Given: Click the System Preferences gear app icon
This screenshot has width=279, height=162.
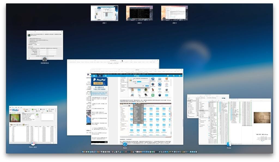Looking at the screenshot, I should point(45,59).
